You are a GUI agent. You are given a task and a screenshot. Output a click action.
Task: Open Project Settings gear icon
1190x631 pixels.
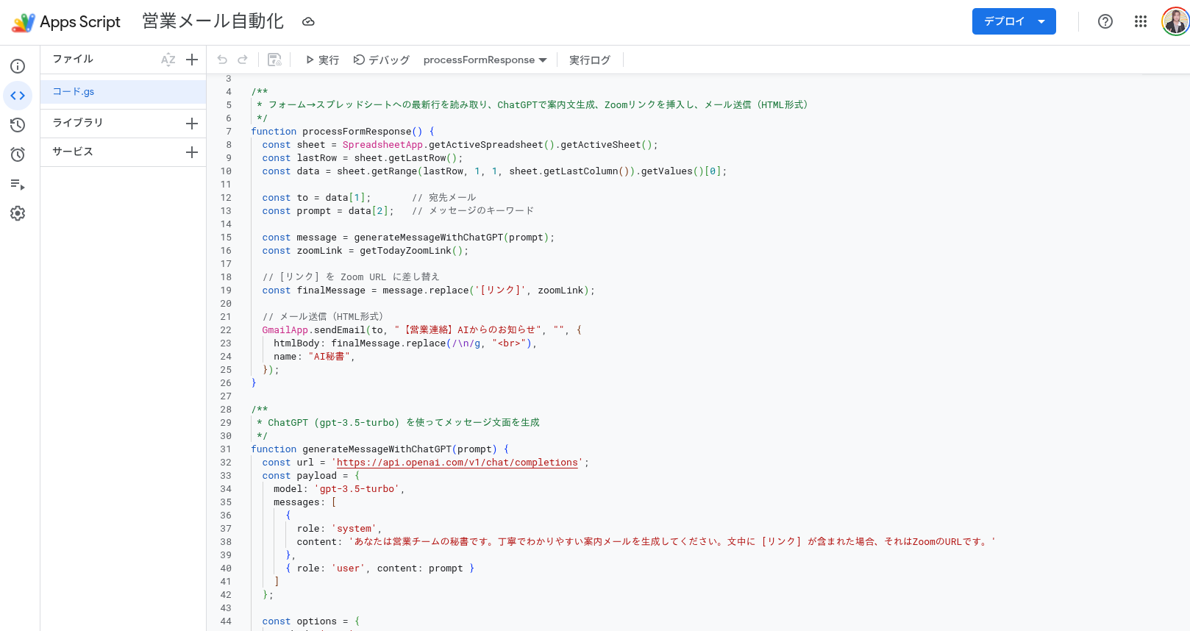[x=18, y=213]
